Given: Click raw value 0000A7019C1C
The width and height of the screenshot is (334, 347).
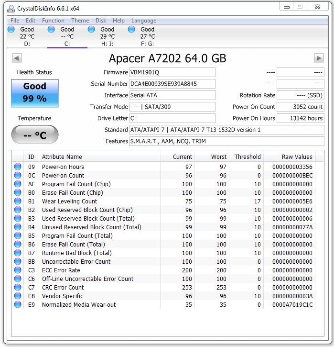Looking at the screenshot, I should point(292,305).
